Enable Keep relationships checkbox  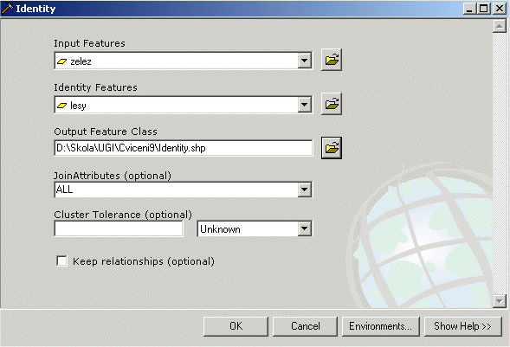pos(61,261)
